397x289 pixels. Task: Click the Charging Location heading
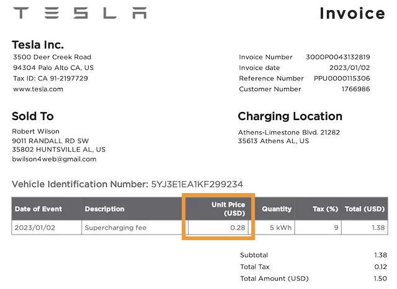(290, 116)
